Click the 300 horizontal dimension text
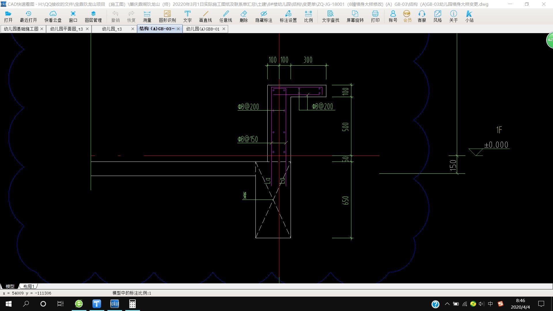The height and width of the screenshot is (311, 553). click(308, 60)
